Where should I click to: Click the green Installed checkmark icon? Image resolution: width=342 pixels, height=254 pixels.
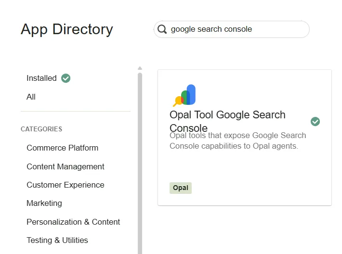[x=66, y=78]
